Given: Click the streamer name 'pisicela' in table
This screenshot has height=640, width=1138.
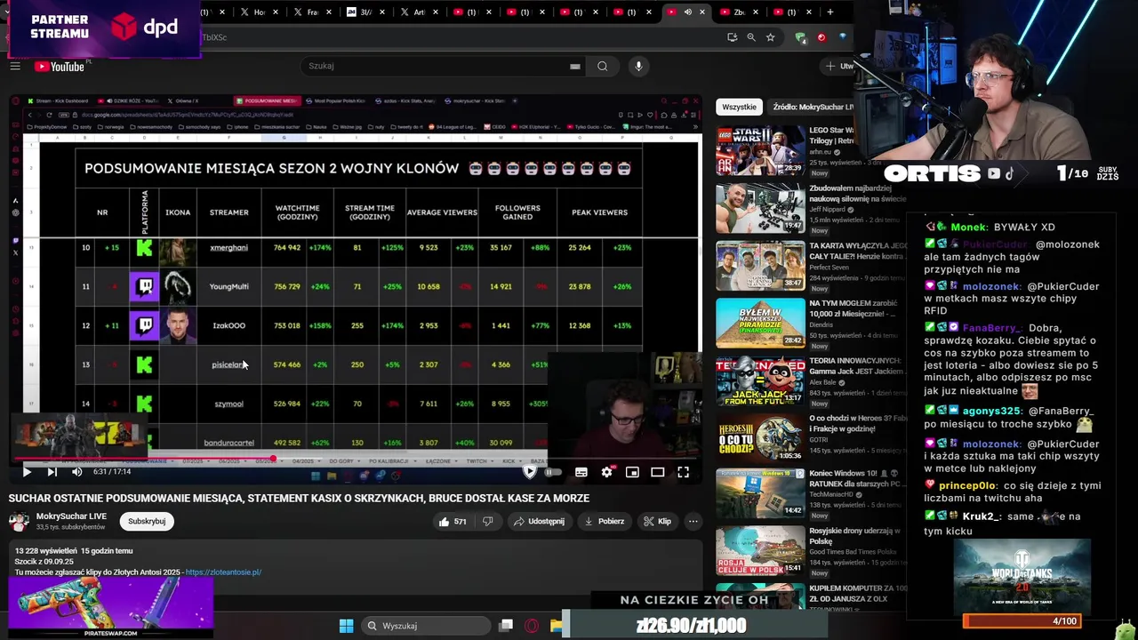Looking at the screenshot, I should pyautogui.click(x=228, y=364).
